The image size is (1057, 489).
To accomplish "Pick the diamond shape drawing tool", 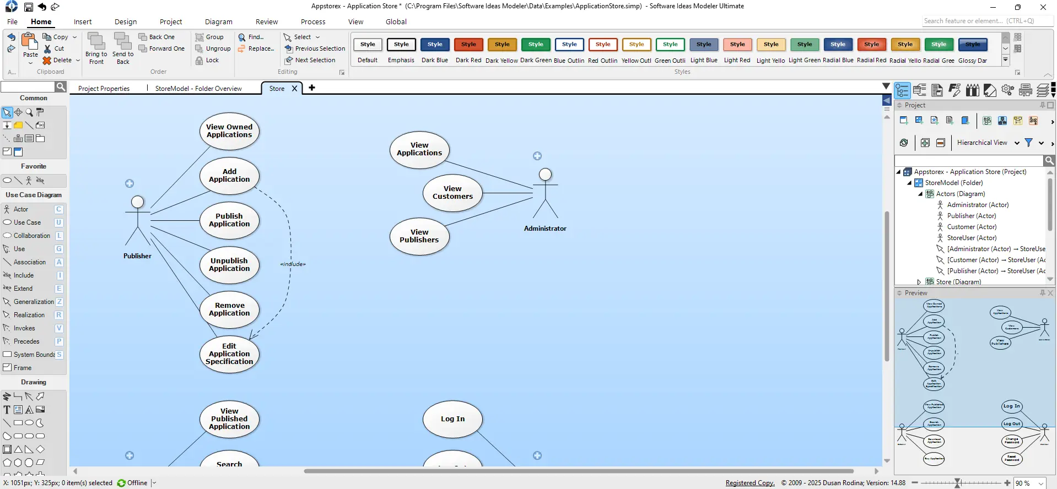I will coord(40,449).
